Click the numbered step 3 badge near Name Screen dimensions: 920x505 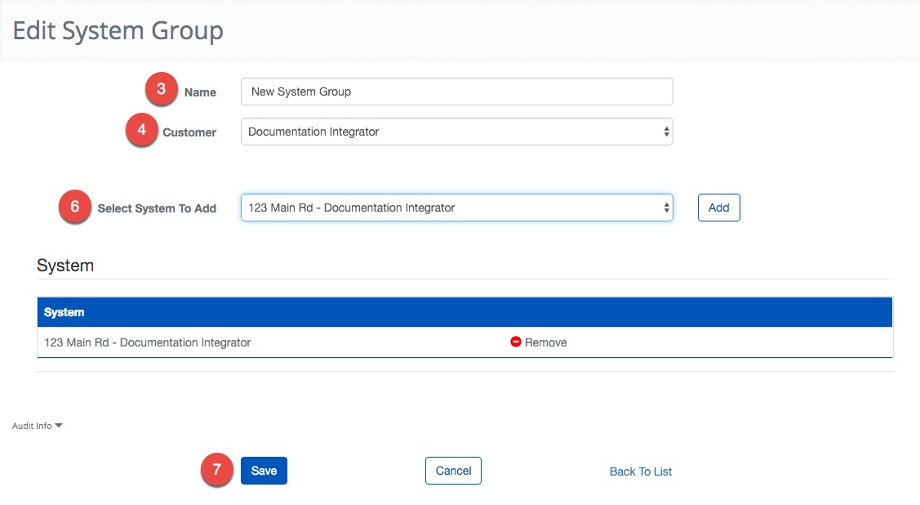[x=161, y=90]
